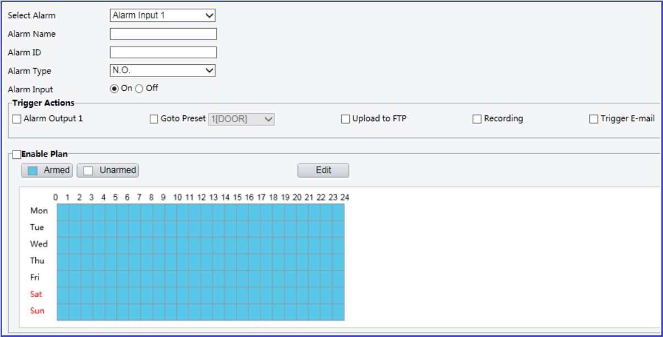Click the hour 24 label on schedule header
663x337 pixels.
pyautogui.click(x=344, y=197)
